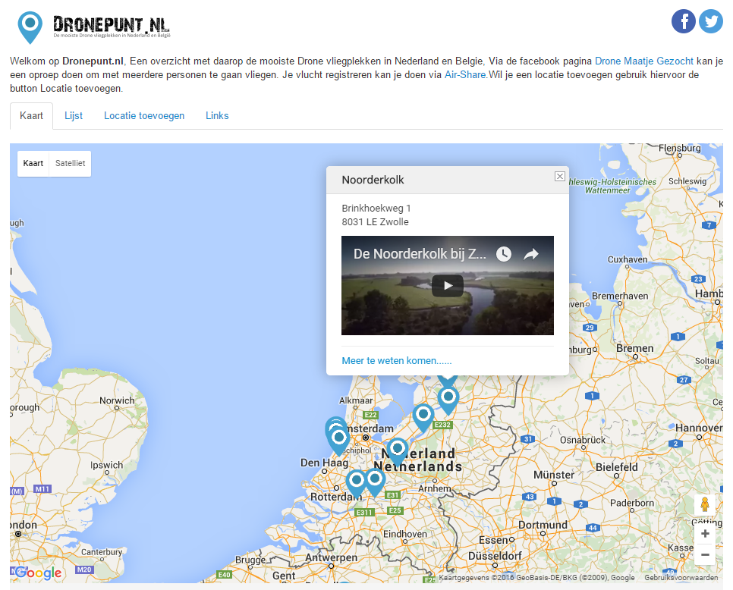Image resolution: width=733 pixels, height=590 pixels.
Task: Click the postcode line 8031 LE Zwolle
Action: pos(375,222)
